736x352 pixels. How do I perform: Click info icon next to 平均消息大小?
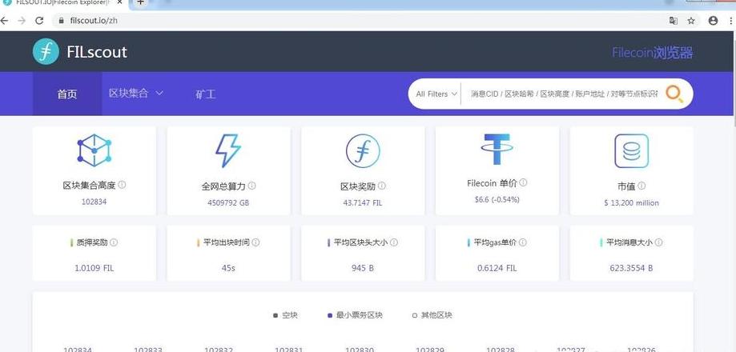(x=658, y=242)
